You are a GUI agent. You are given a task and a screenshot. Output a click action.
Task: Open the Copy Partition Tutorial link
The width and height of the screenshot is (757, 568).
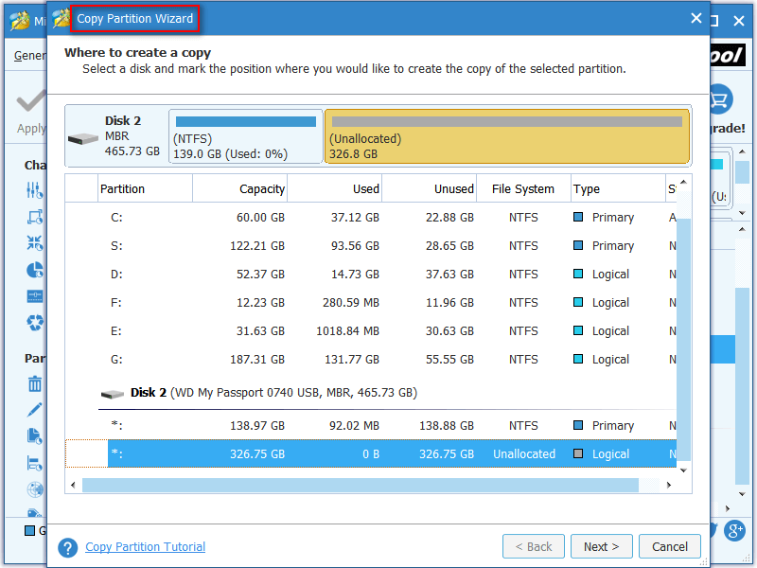click(x=146, y=547)
